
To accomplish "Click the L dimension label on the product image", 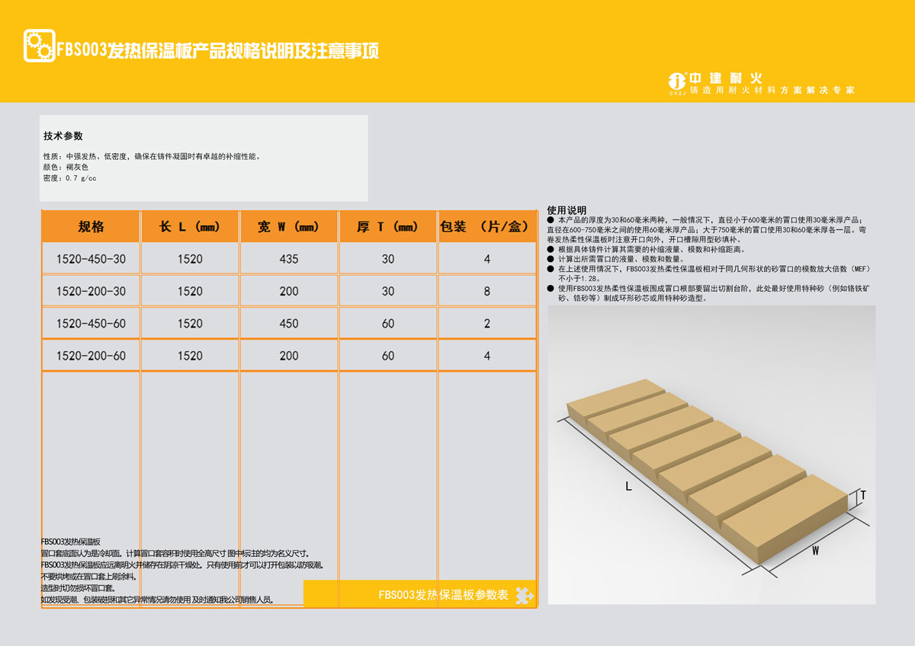I will tap(629, 487).
